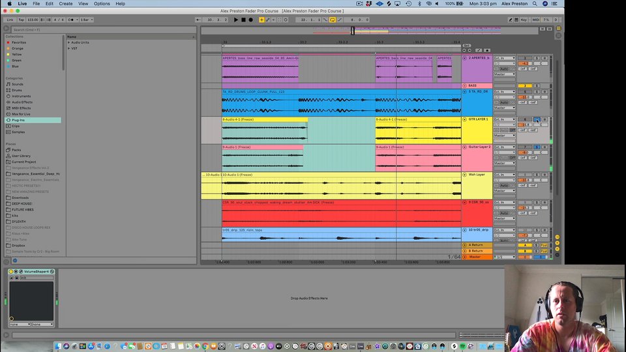Image resolution: width=626 pixels, height=352 pixels.
Task: Toggle In/Out section show button
Action: (558, 237)
